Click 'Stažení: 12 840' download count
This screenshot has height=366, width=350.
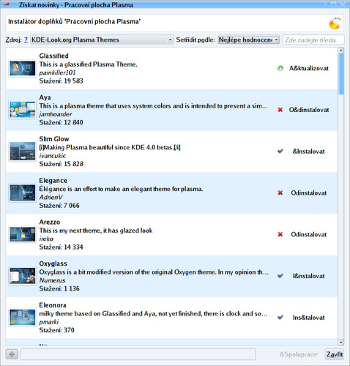(61, 122)
